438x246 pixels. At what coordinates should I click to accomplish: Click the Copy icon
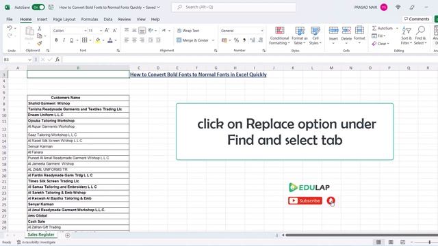(x=40, y=36)
